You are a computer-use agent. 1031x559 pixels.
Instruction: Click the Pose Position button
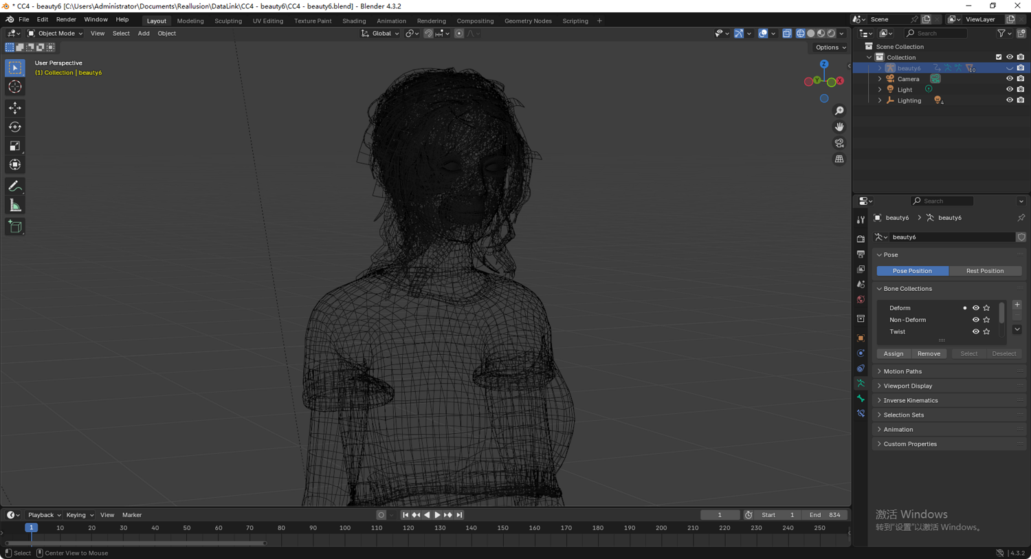[x=912, y=271]
